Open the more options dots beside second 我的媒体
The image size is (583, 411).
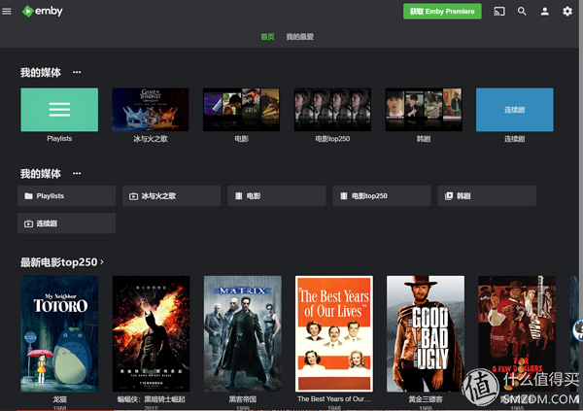click(77, 173)
